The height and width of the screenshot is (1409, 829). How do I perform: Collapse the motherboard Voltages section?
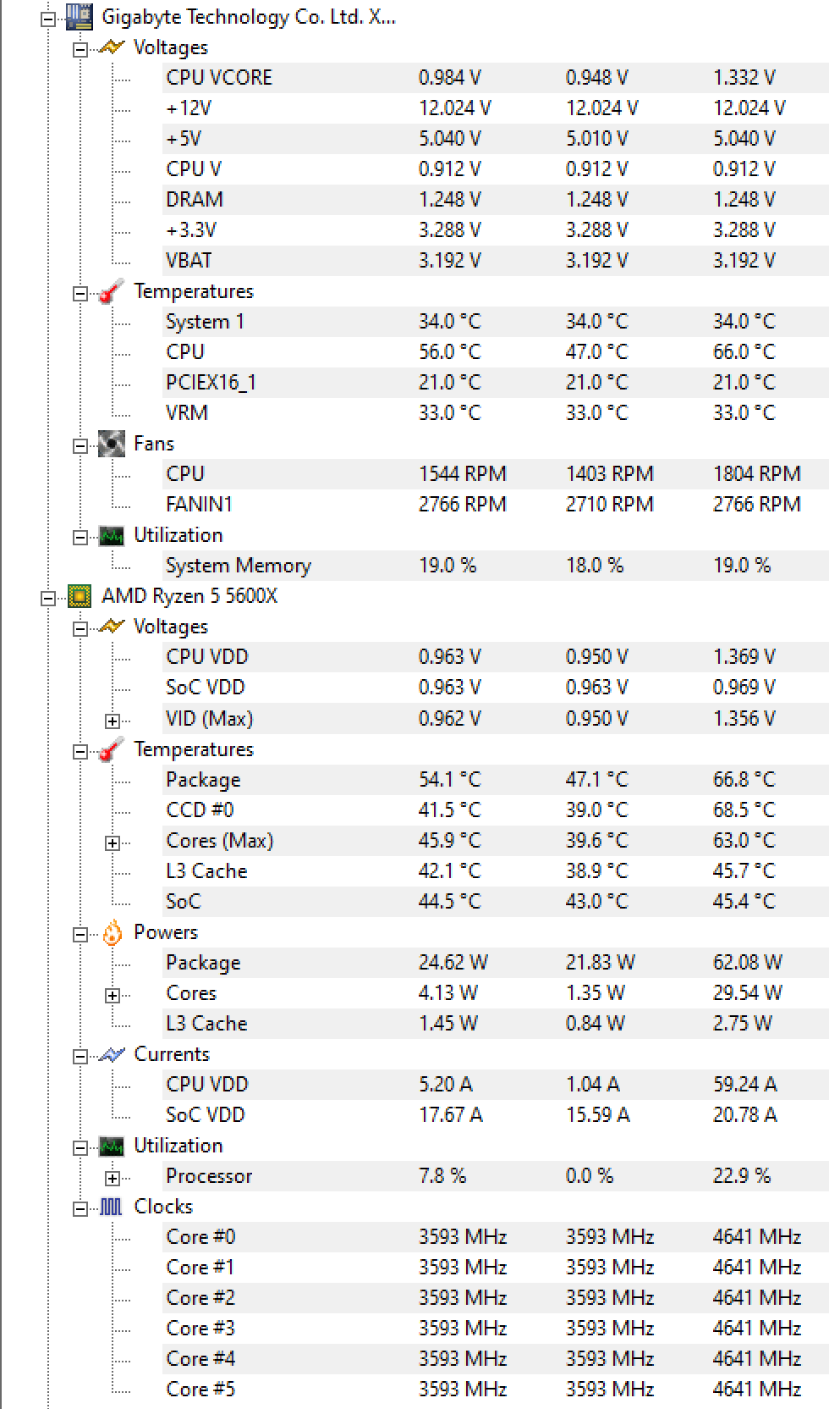(80, 50)
